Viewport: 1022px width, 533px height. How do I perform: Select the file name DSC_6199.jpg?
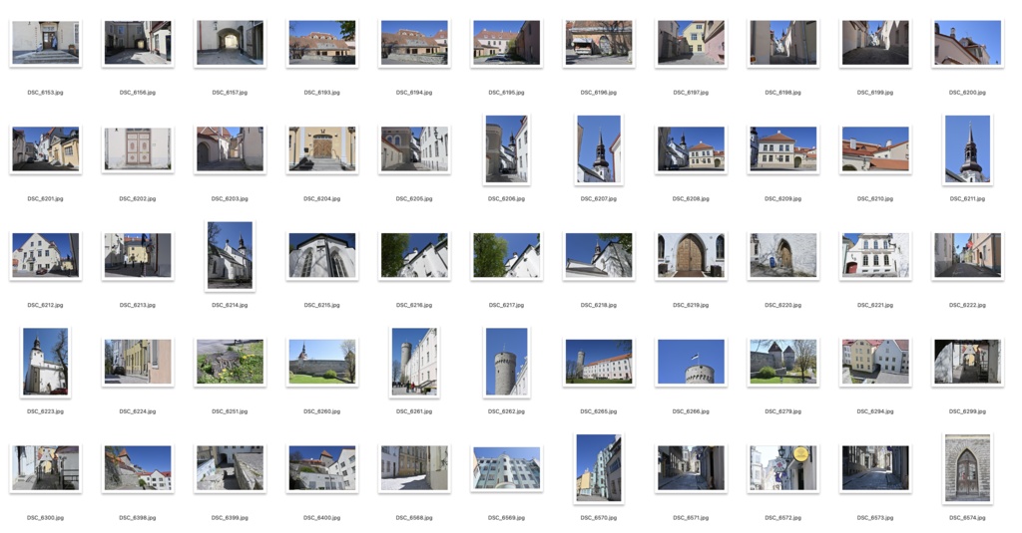tap(875, 93)
